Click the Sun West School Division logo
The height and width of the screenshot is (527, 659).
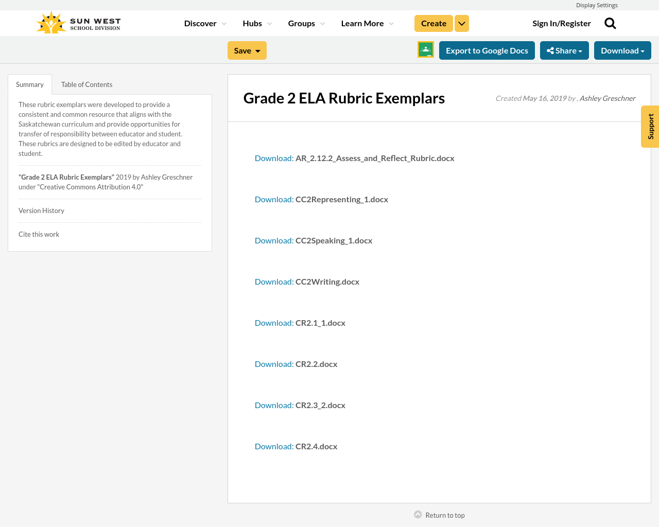click(77, 22)
